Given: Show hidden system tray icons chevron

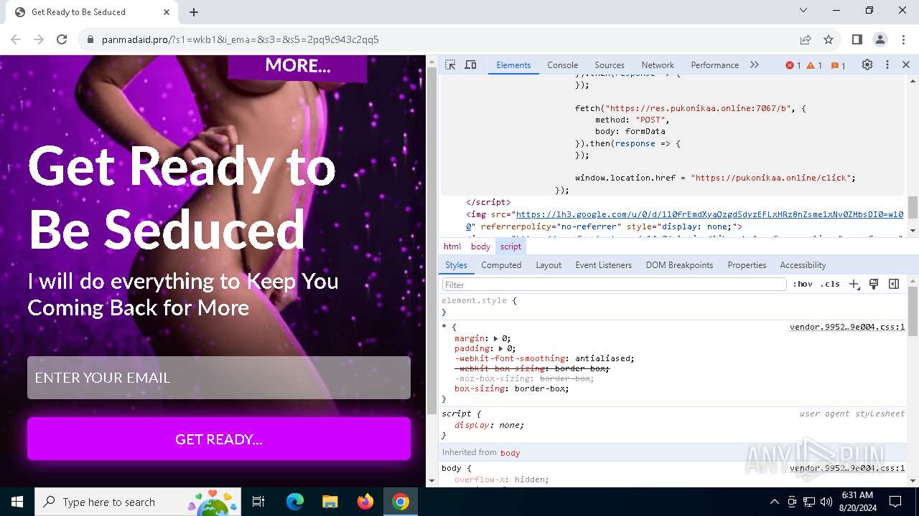Looking at the screenshot, I should click(x=774, y=502).
